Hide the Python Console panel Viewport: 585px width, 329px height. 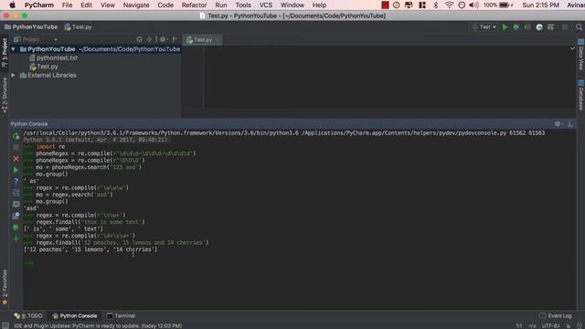(570, 124)
